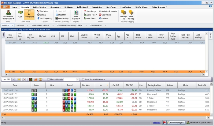This screenshot has height=126, width=214.
Task: Expand the Stats side panel
Action: (x=4, y=34)
